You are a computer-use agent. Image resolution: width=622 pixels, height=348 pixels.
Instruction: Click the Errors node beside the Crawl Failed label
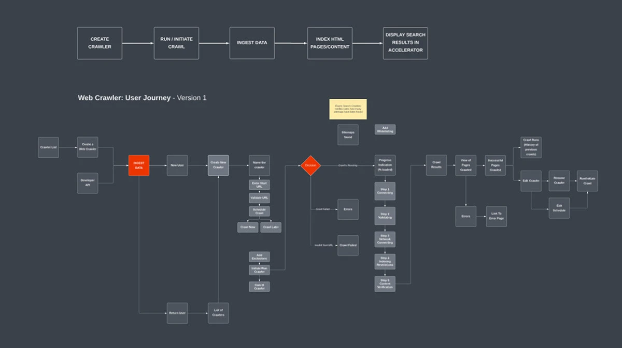pyautogui.click(x=348, y=209)
